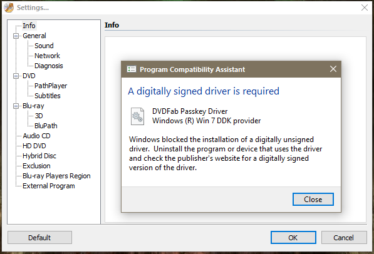Dismiss the Program Compatibility Assistant with X
374x254 pixels.
tap(333, 69)
